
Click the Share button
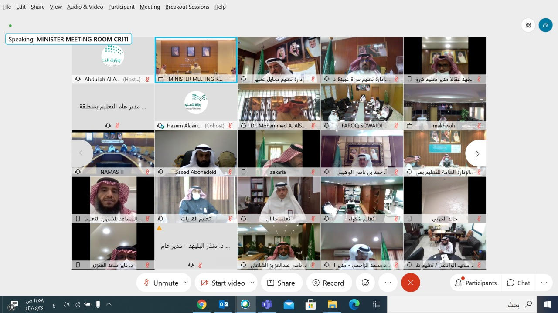click(x=281, y=283)
